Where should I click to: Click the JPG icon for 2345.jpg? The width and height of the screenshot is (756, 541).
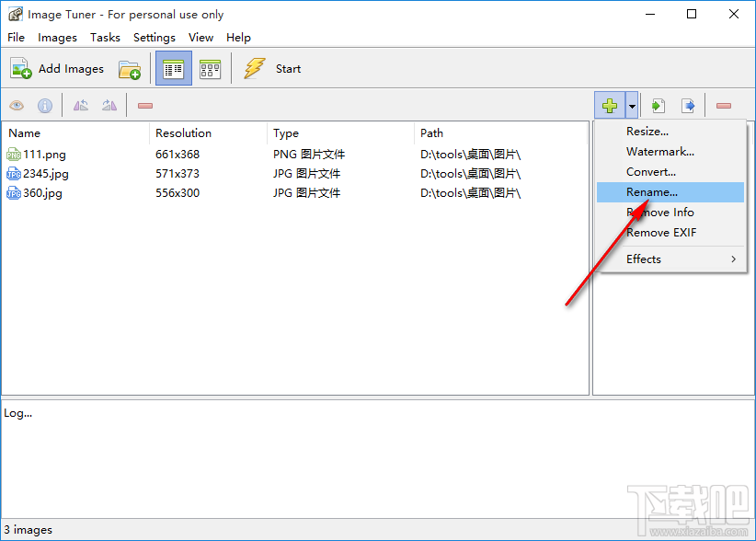click(14, 174)
